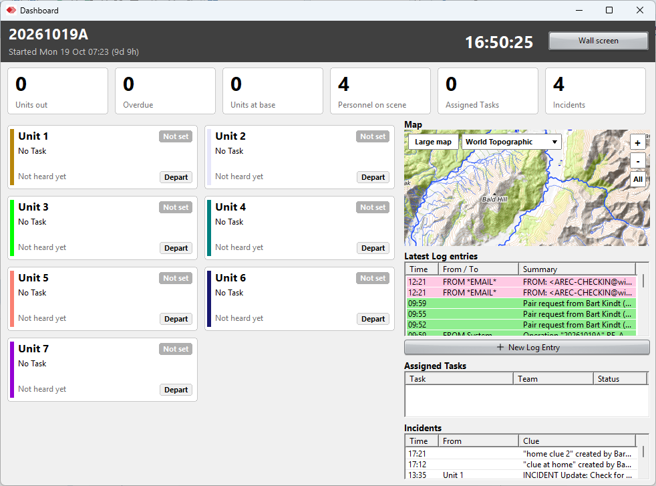656x486 pixels.
Task: Click the red Dashboard app icon
Action: pyautogui.click(x=11, y=10)
